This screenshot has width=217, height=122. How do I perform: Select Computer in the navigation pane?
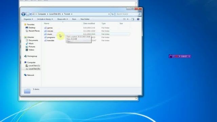pos(31,62)
